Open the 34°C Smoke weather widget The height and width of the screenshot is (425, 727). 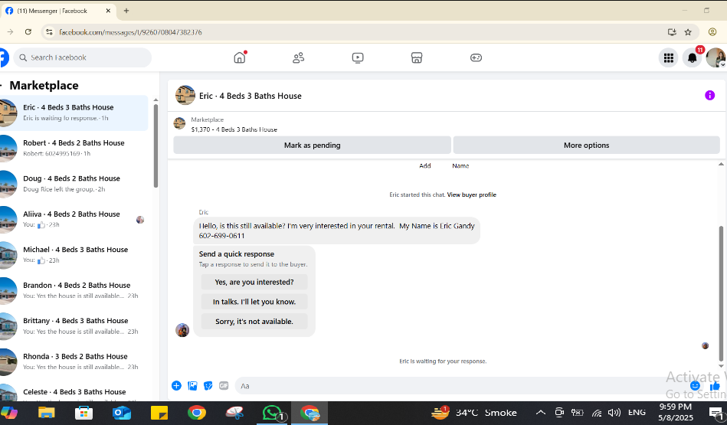(474, 412)
